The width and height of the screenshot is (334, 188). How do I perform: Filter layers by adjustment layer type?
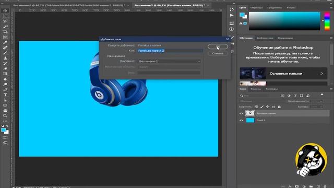click(x=289, y=96)
